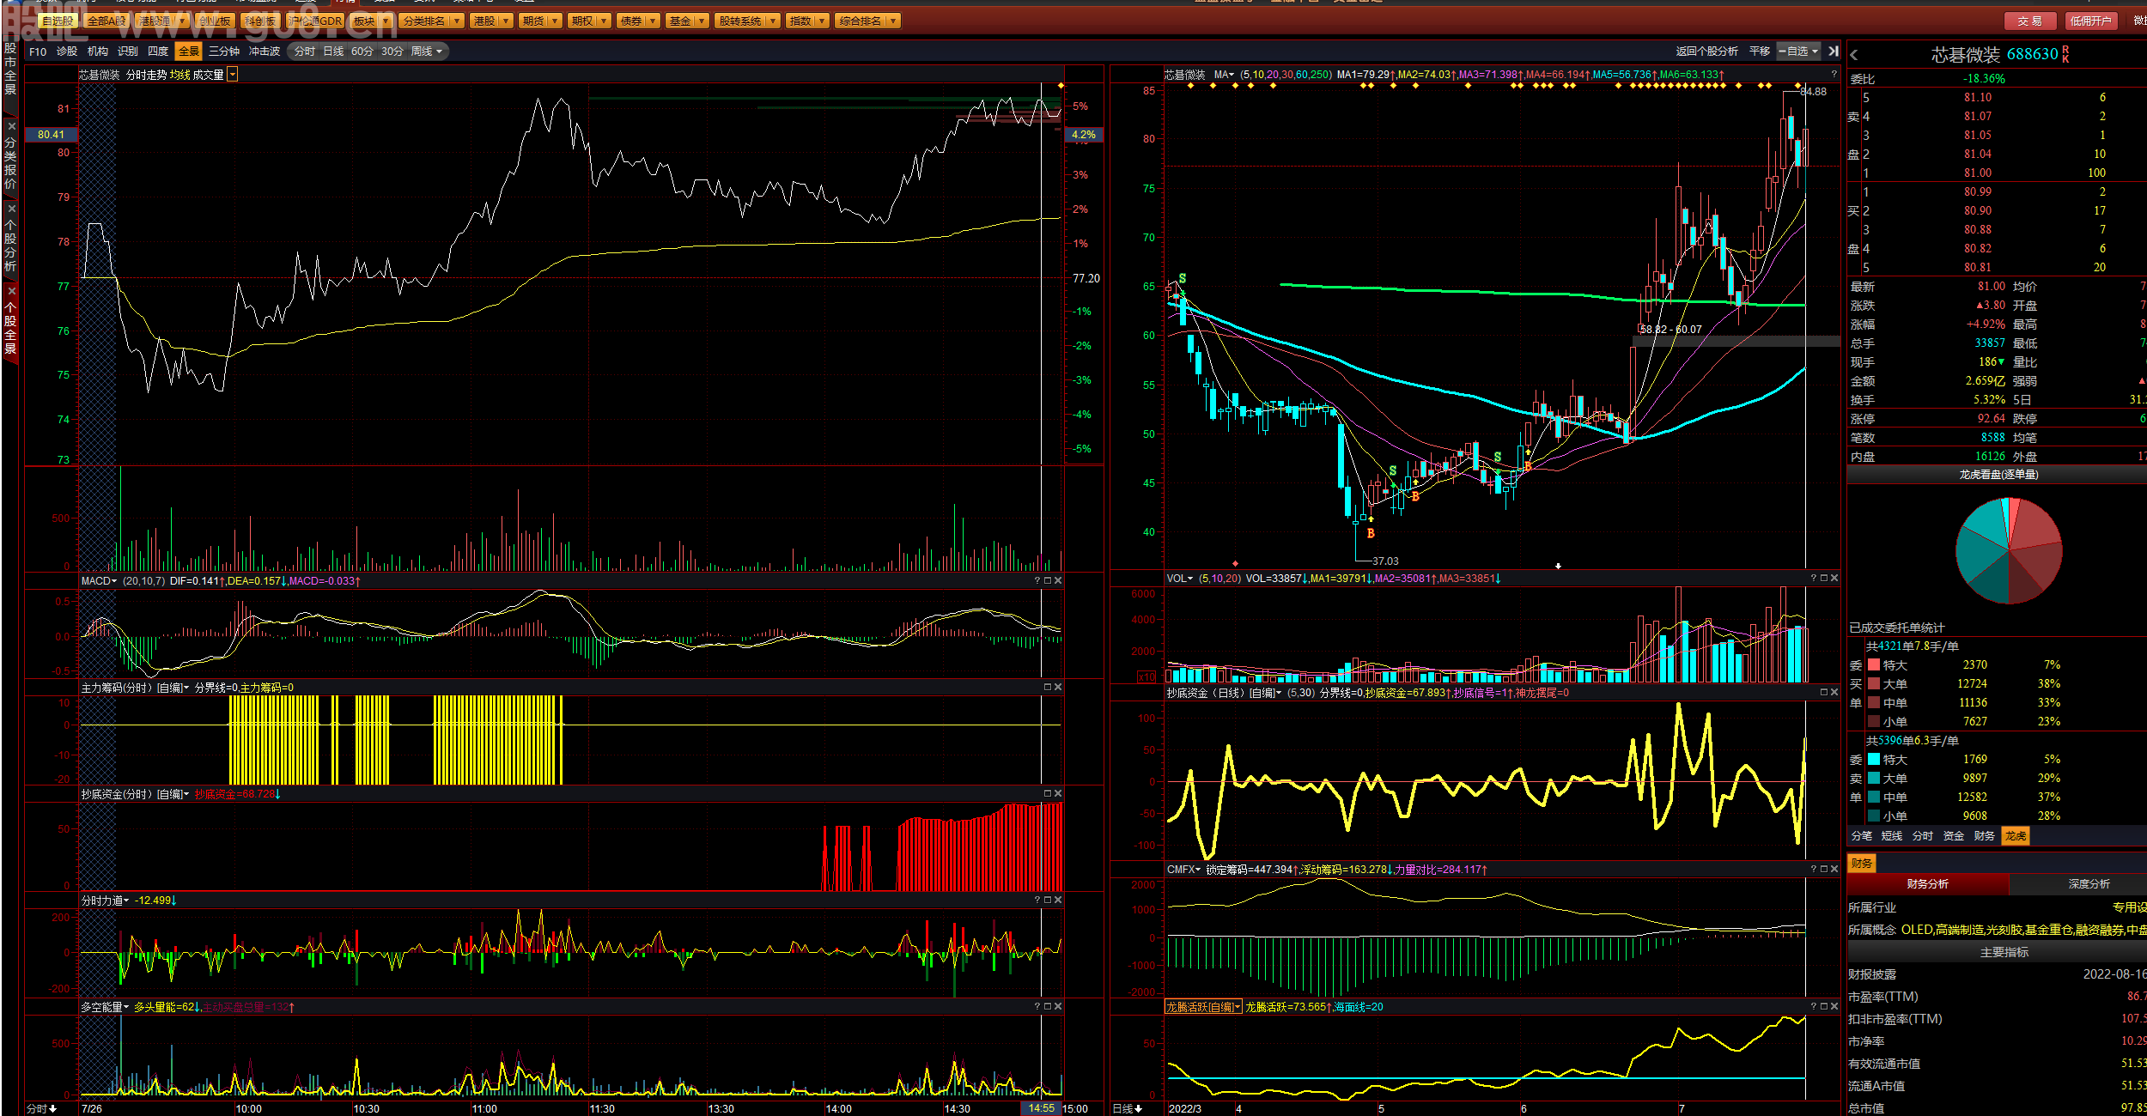The height and width of the screenshot is (1116, 2147).
Task: Click the 中单 buy order color swatch
Action: click(1874, 702)
